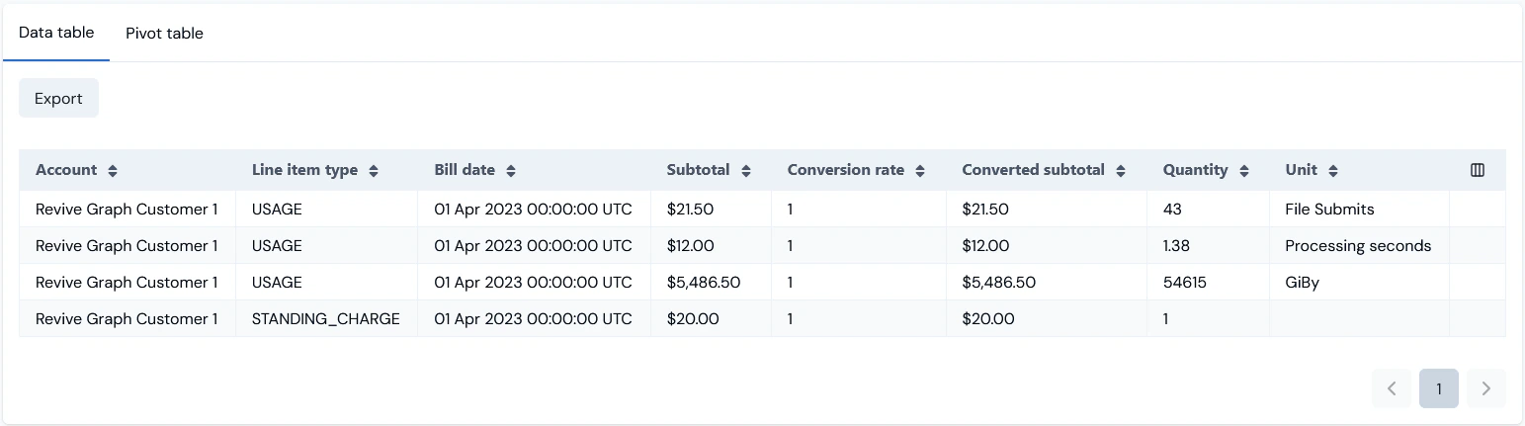Click Conversion rate sort arrows
Viewport: 1525px width, 426px height.
coord(920,171)
